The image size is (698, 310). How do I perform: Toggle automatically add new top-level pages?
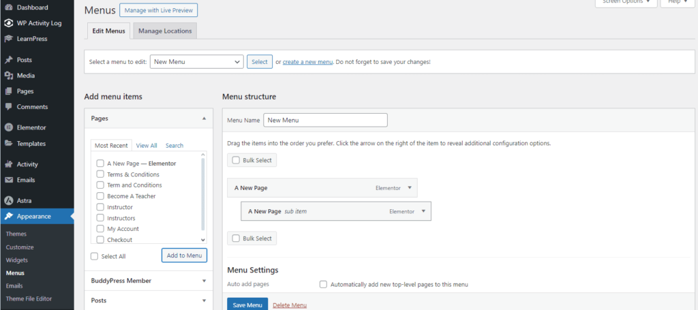pos(323,284)
